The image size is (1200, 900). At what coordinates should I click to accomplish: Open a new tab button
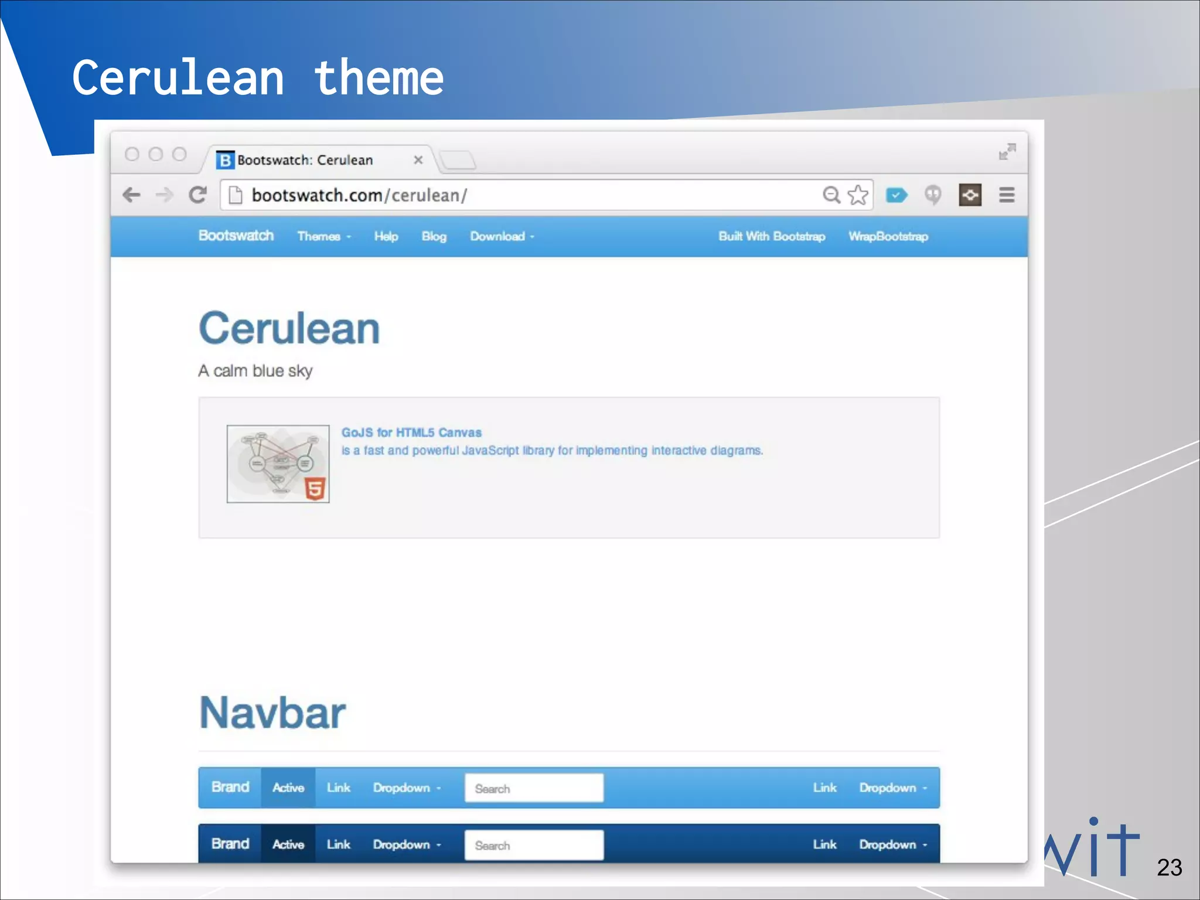[458, 160]
